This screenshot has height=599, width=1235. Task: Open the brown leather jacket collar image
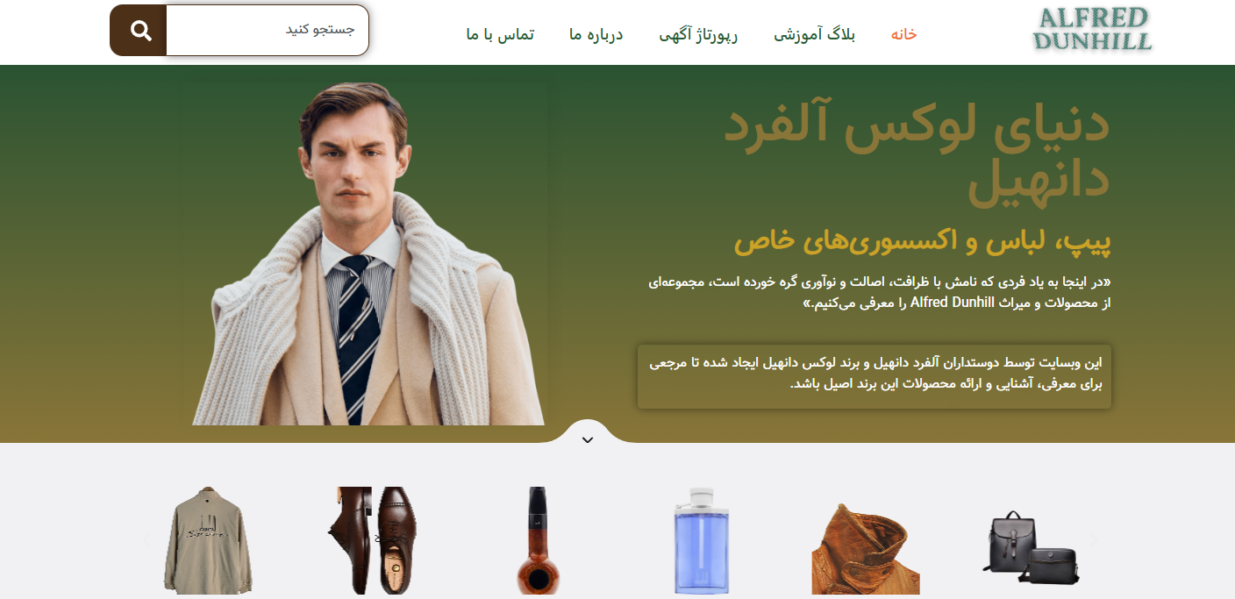point(866,549)
